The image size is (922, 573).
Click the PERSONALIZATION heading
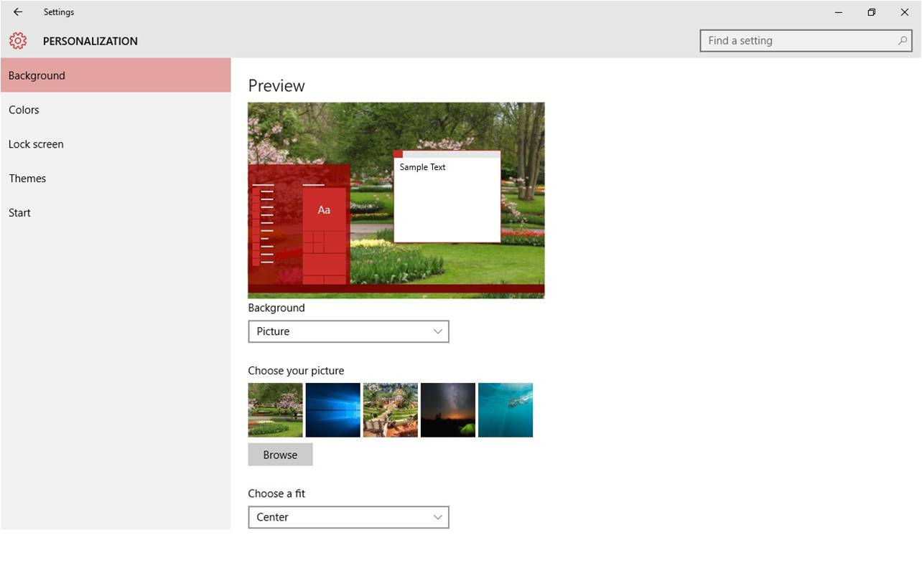click(90, 41)
